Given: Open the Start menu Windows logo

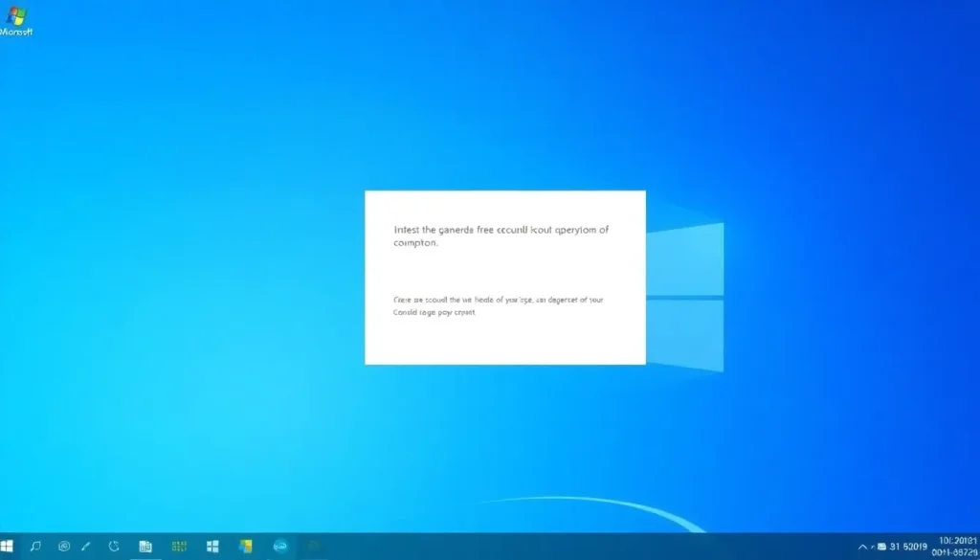Looking at the screenshot, I should tap(7, 547).
